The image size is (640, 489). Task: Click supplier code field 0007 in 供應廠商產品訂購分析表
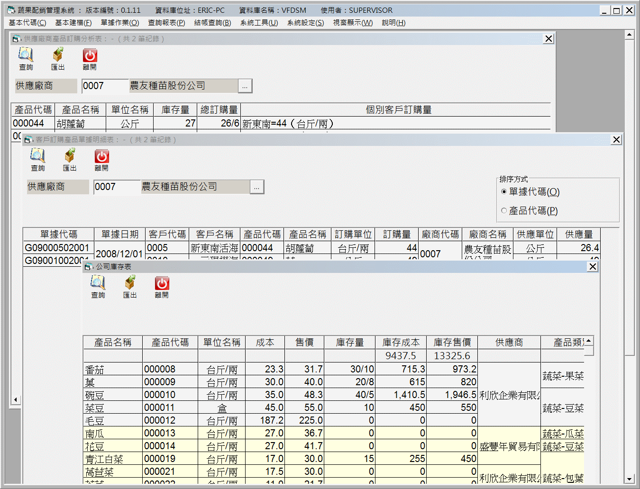click(x=105, y=86)
